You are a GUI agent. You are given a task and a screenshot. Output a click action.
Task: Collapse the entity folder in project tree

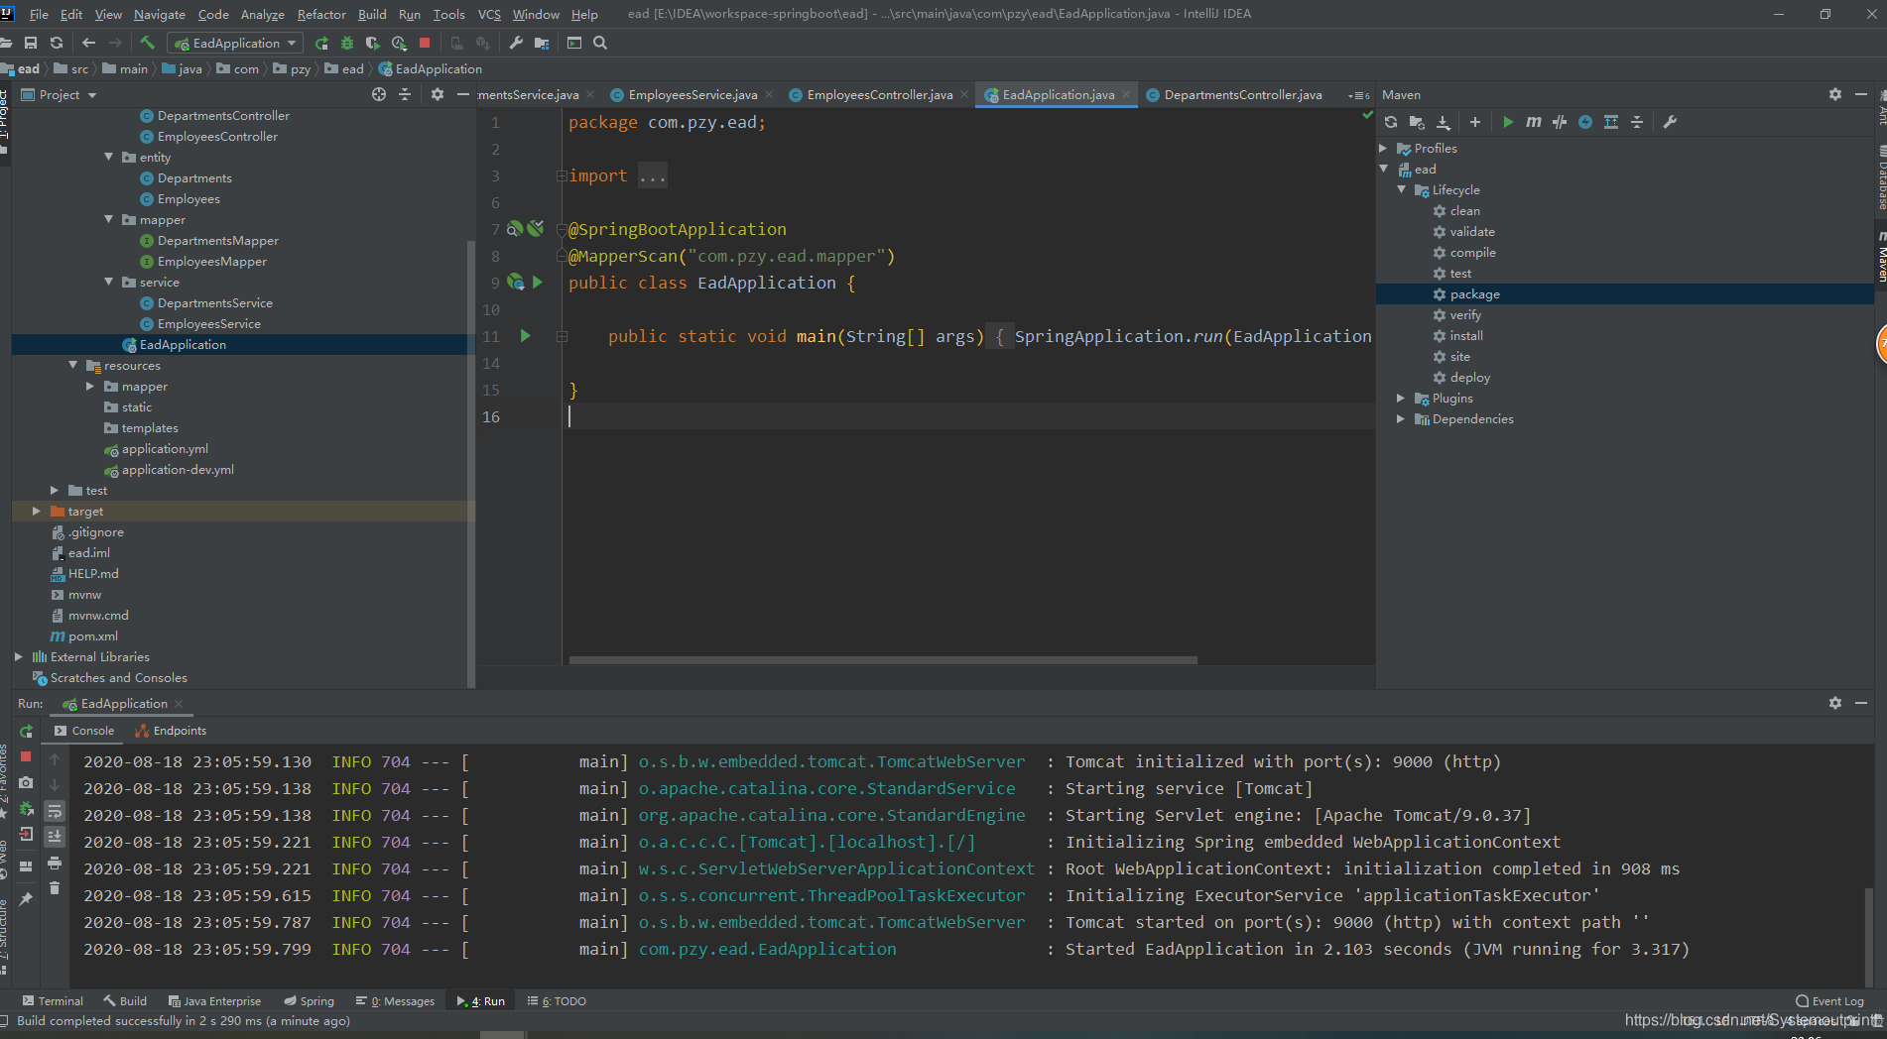coord(109,158)
